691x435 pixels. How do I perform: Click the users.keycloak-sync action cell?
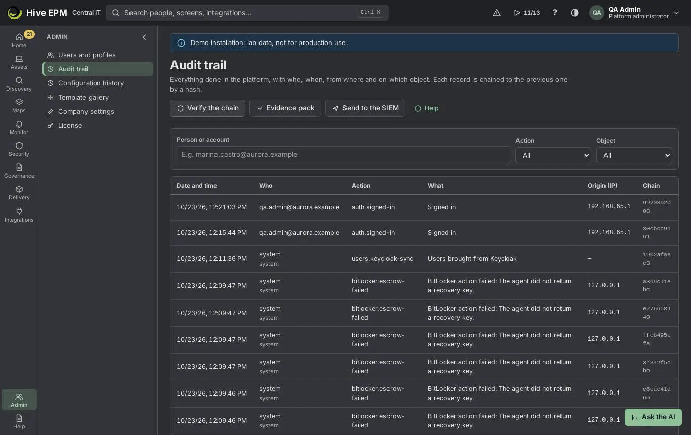(x=382, y=259)
